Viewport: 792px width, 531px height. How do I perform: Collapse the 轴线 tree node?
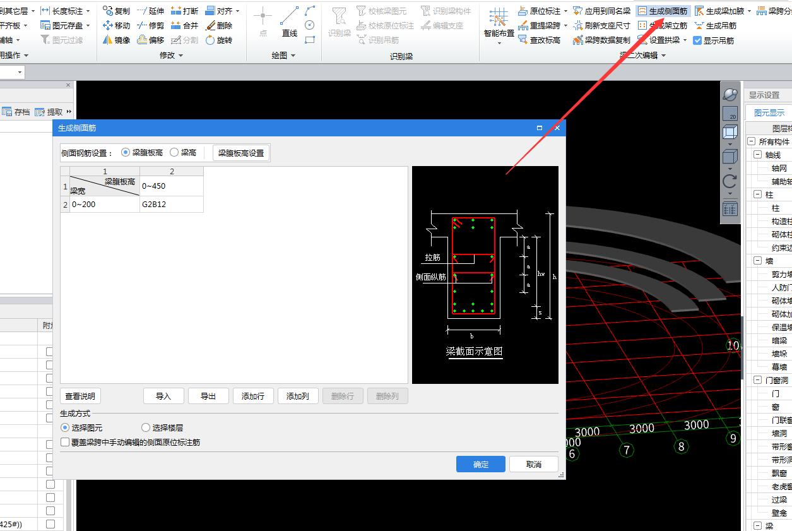tap(757, 155)
